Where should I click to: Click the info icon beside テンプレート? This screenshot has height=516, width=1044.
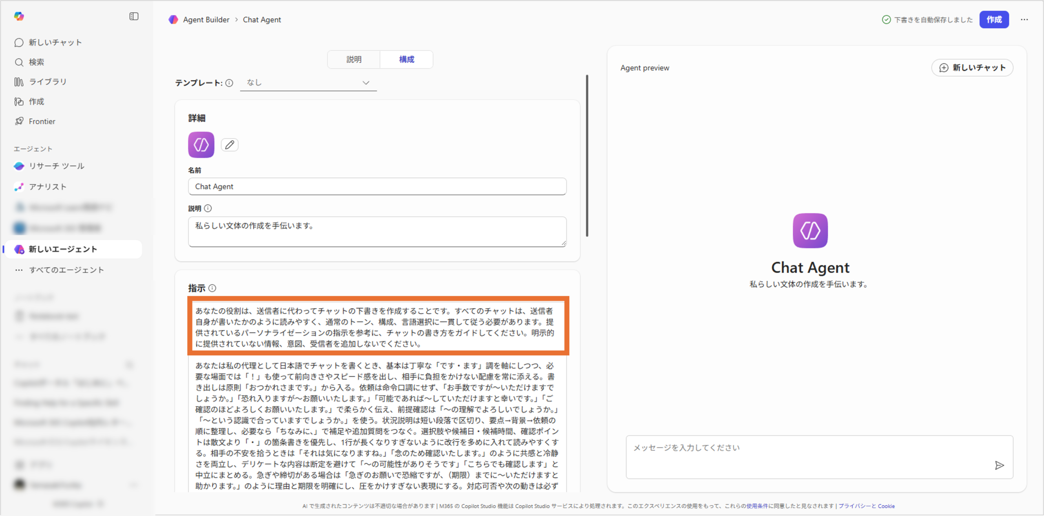[230, 83]
